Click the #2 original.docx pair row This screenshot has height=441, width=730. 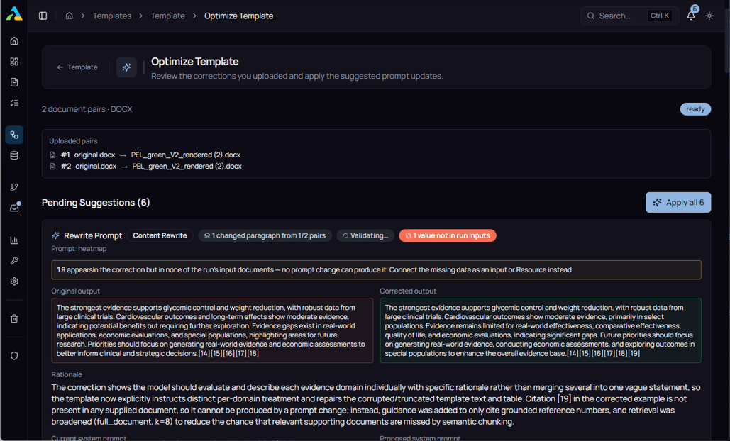click(x=145, y=166)
